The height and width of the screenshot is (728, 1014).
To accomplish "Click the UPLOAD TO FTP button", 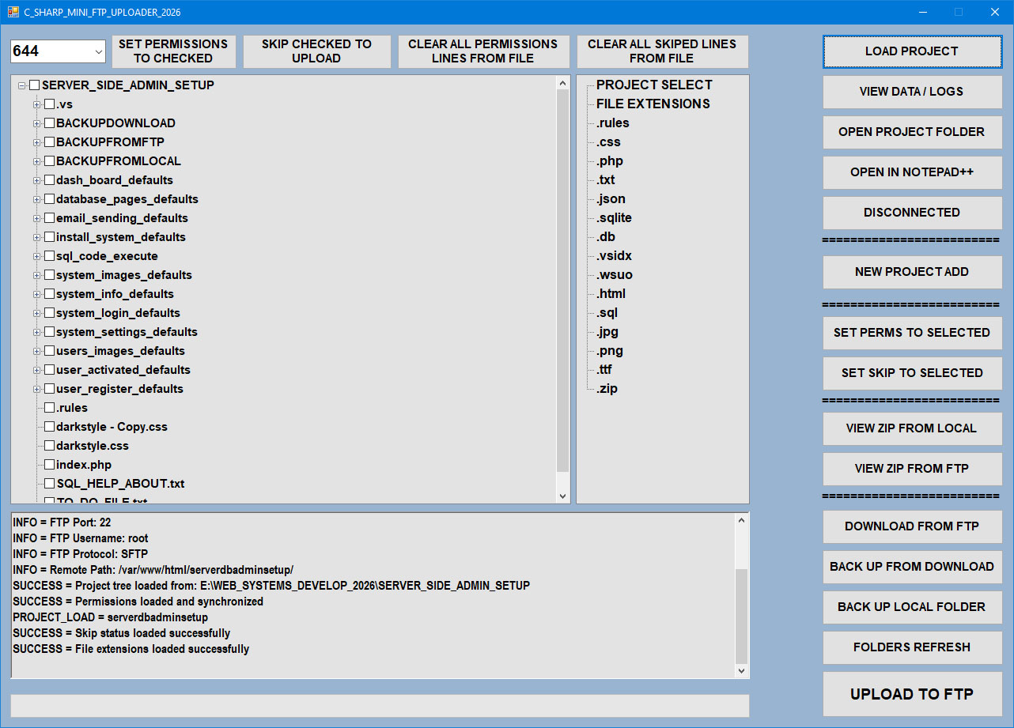I will coord(912,694).
